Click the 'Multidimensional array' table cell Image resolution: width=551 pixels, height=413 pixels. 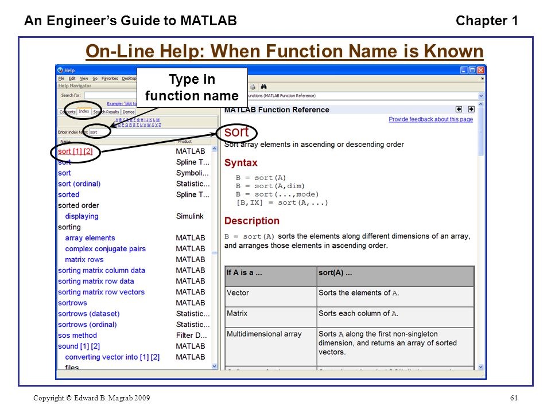271,346
